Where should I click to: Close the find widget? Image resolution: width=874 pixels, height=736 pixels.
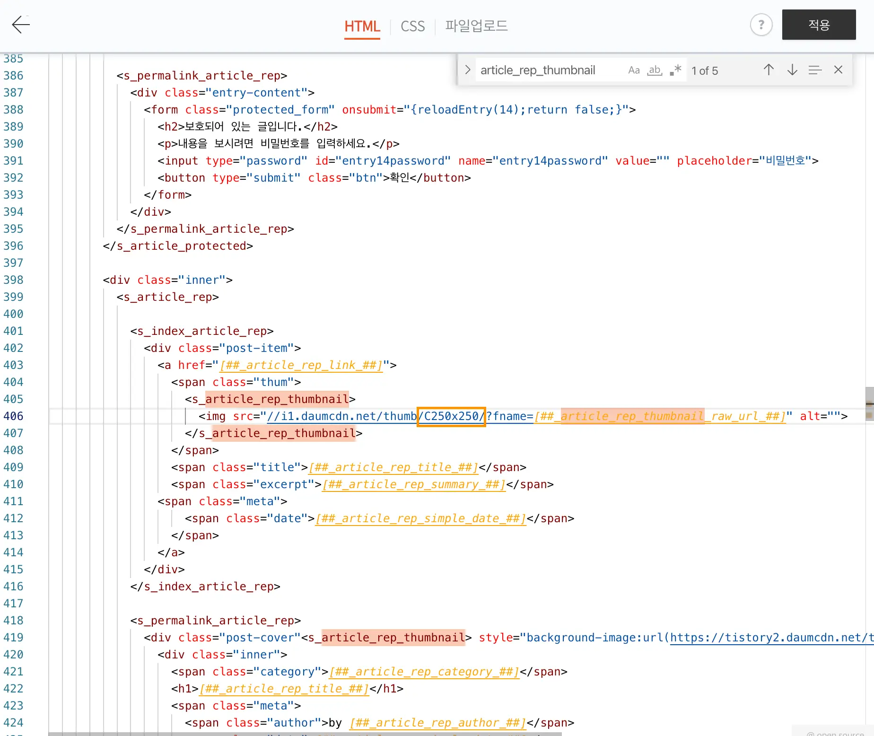(x=838, y=70)
